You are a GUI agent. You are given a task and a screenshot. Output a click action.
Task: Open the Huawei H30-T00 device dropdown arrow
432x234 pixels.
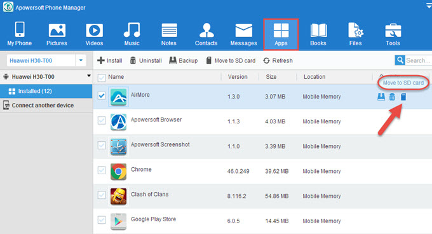pyautogui.click(x=81, y=60)
